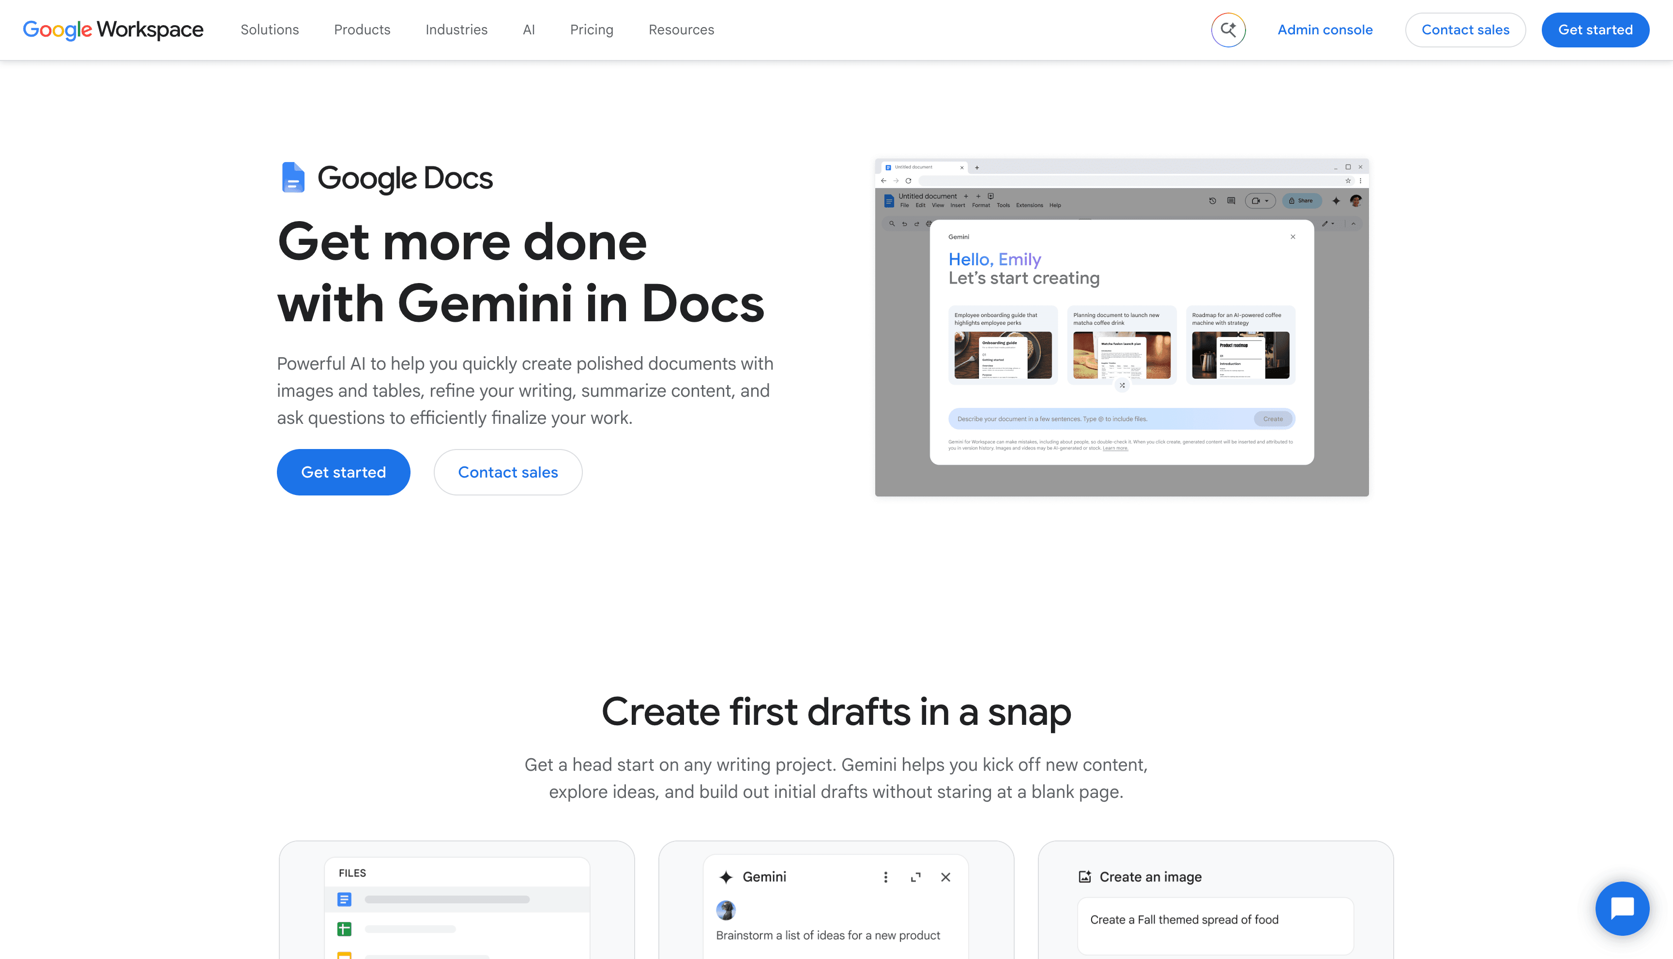Click the Admin console link
This screenshot has width=1673, height=959.
pyautogui.click(x=1325, y=30)
